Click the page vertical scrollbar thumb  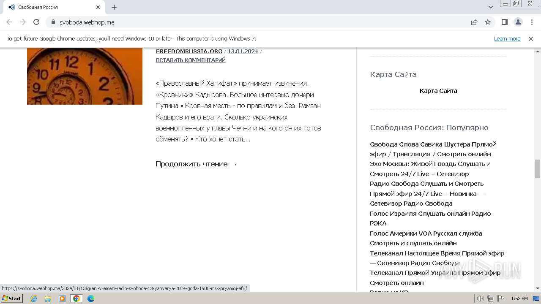[538, 169]
